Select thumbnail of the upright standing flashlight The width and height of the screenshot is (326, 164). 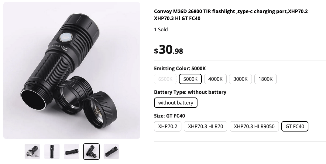[52, 152]
